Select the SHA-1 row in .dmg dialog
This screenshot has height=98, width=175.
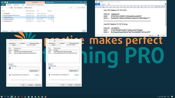[x=64, y=53]
